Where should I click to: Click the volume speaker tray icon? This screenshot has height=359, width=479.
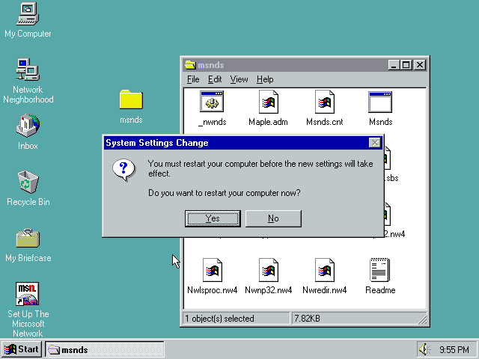point(424,349)
